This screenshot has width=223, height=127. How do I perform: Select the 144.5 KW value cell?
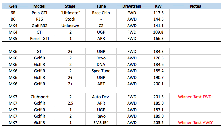(x=158, y=19)
